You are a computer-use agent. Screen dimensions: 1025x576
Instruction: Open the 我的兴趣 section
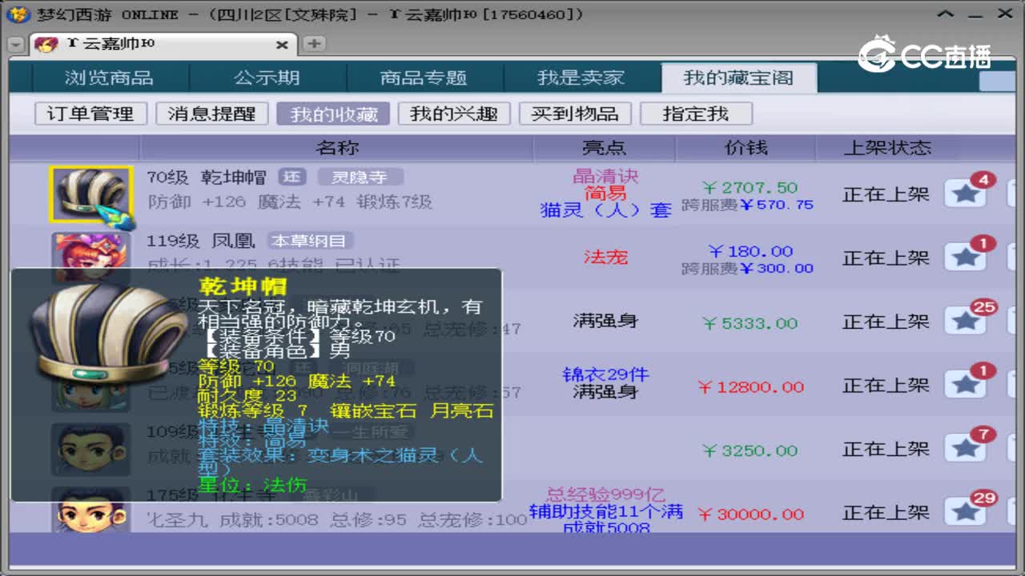click(x=454, y=114)
